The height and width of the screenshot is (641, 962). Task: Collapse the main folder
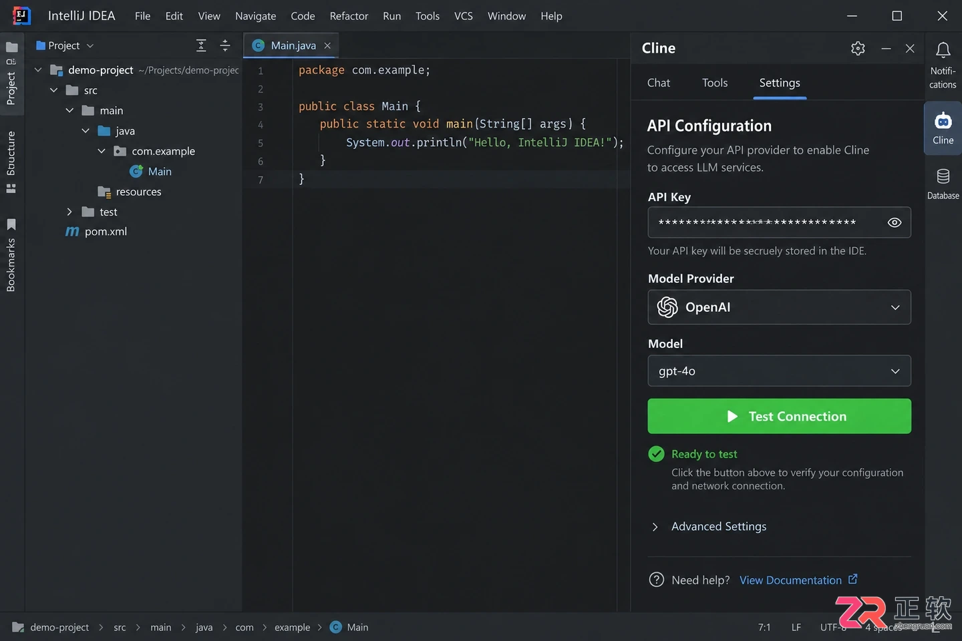click(69, 110)
